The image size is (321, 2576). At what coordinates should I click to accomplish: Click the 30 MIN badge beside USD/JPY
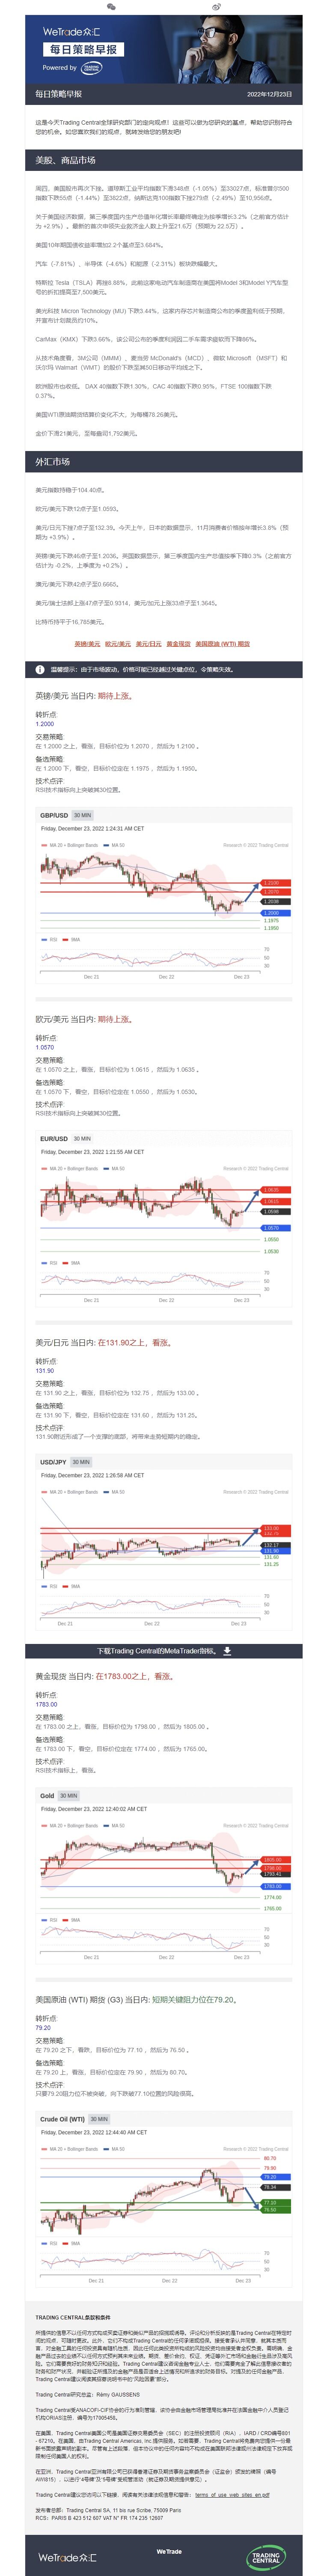(x=81, y=1461)
